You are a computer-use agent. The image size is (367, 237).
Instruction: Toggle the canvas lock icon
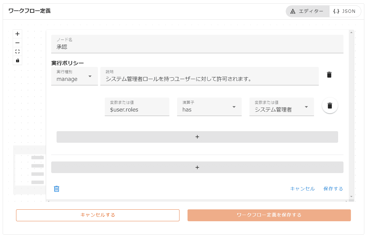click(17, 60)
